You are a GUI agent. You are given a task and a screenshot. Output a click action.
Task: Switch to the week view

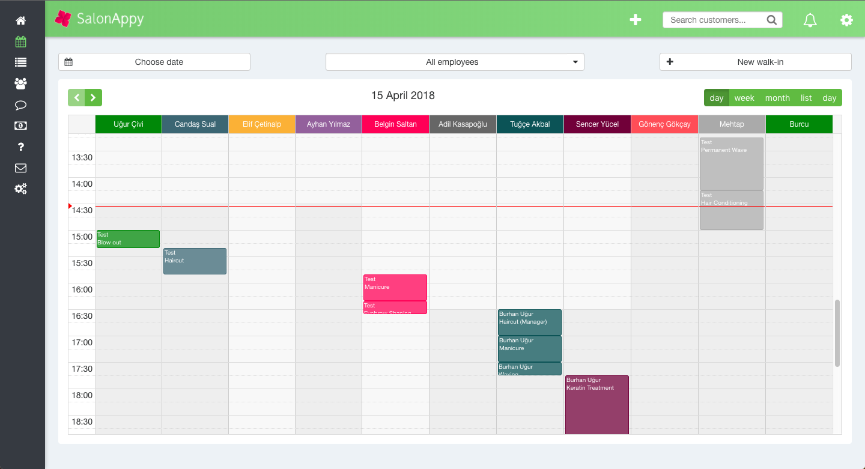(x=744, y=97)
